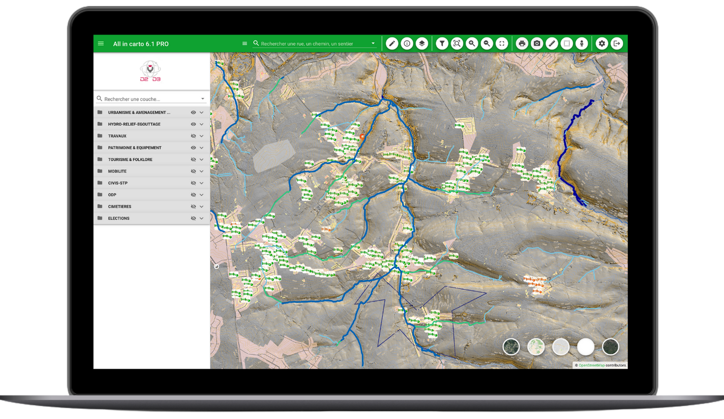Viewport: 724px width, 419px height.
Task: Activate the ruler measure tool
Action: pos(552,43)
